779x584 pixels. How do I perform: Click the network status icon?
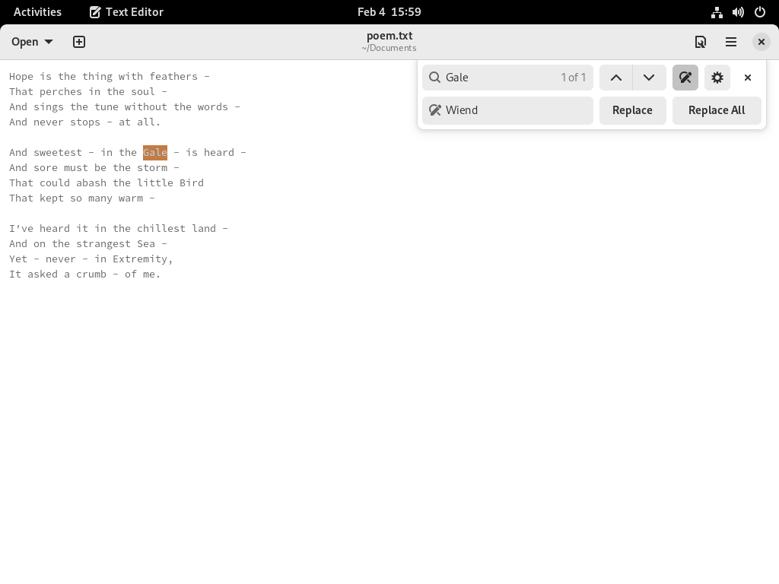(x=717, y=12)
